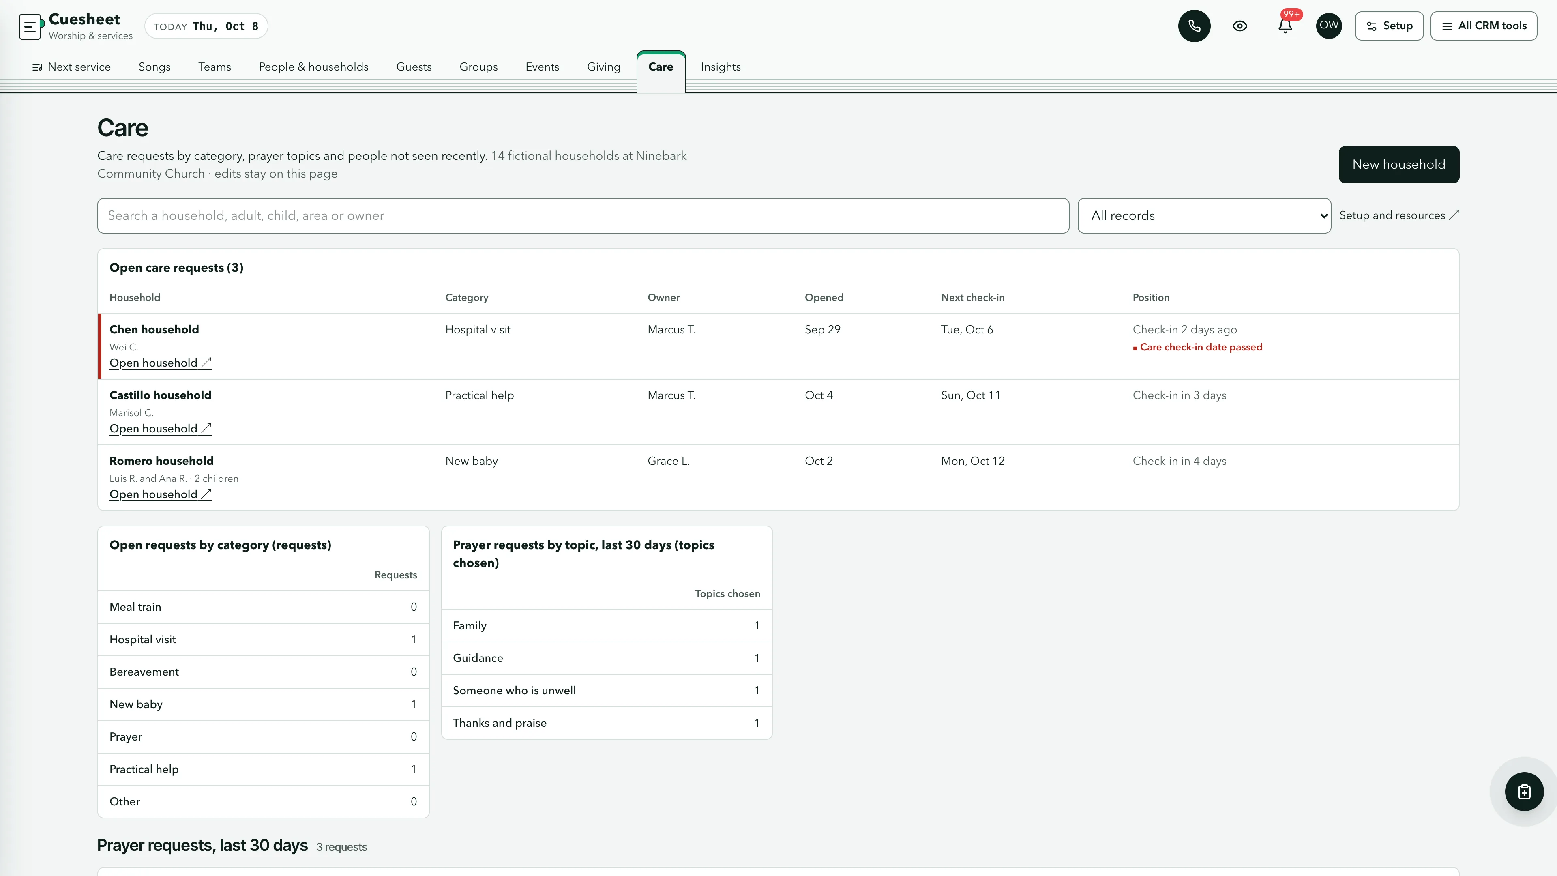Switch to the Songs tab
The image size is (1557, 876).
154,67
